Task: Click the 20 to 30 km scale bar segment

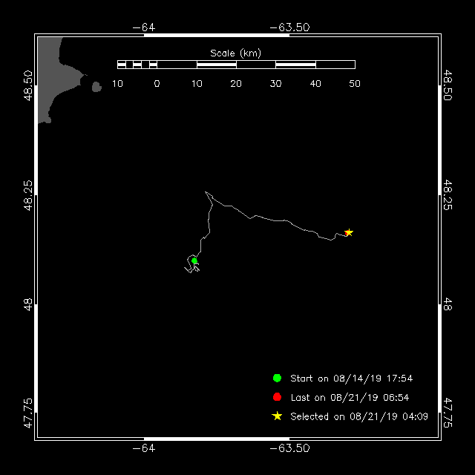Action: pos(256,65)
